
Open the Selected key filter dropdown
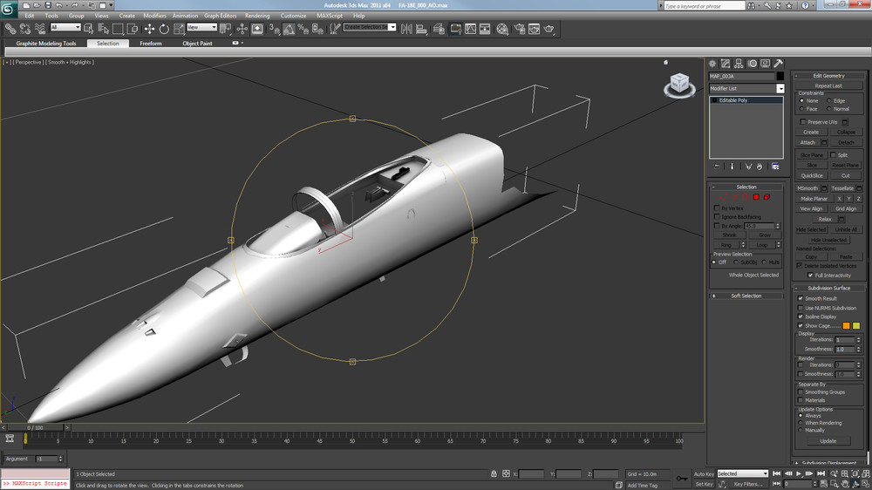[743, 473]
